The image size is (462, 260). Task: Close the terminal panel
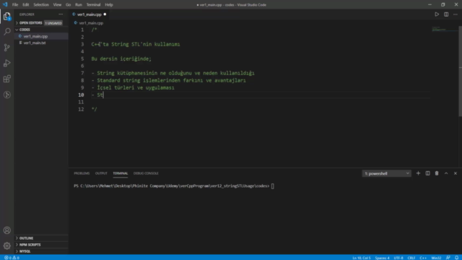click(x=456, y=173)
